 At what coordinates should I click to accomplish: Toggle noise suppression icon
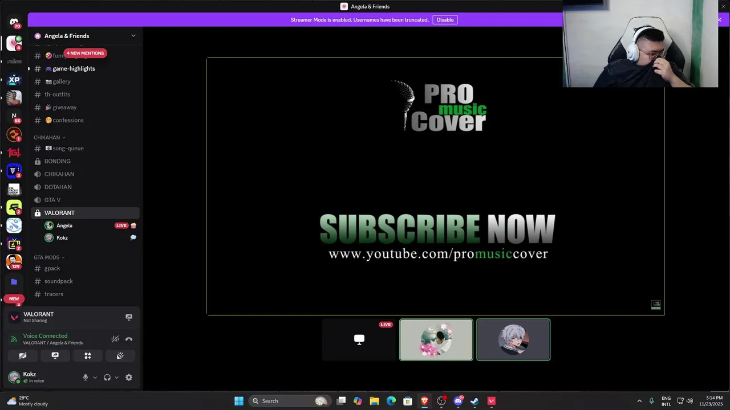[x=115, y=339]
